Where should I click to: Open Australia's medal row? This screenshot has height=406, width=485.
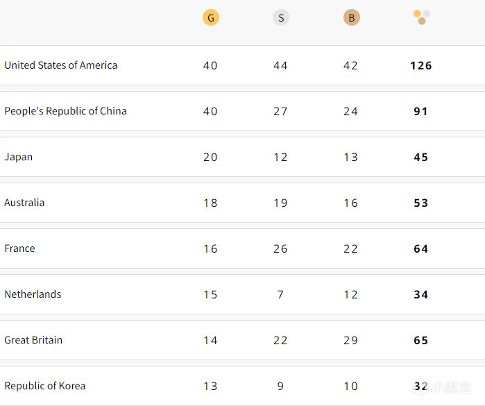(x=24, y=203)
